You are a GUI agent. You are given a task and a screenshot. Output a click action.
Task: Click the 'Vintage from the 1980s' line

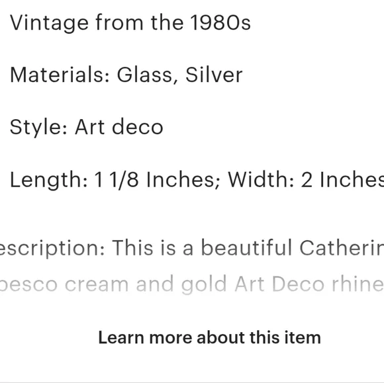130,22
